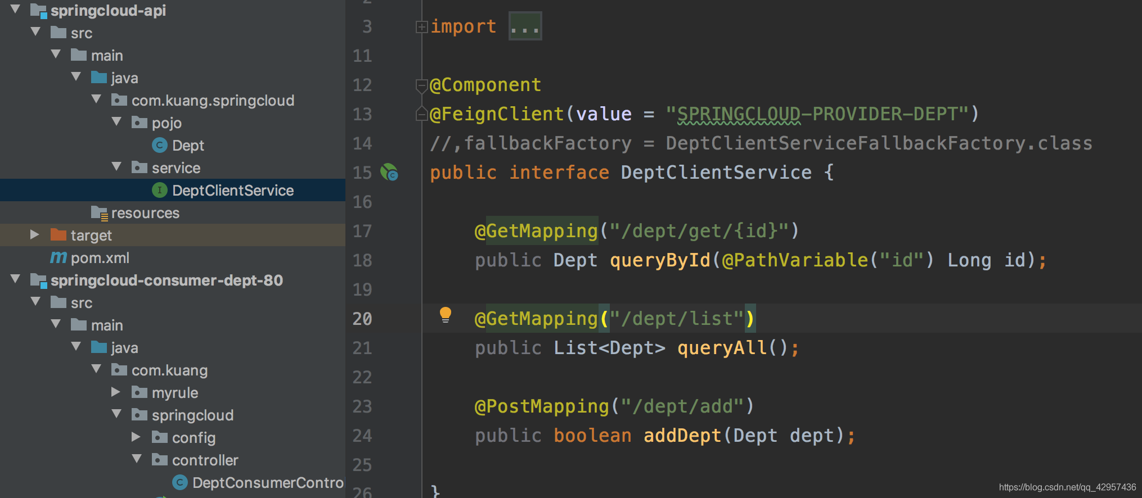This screenshot has height=498, width=1142.
Task: Click line number 23 in the gutter
Action: [362, 406]
